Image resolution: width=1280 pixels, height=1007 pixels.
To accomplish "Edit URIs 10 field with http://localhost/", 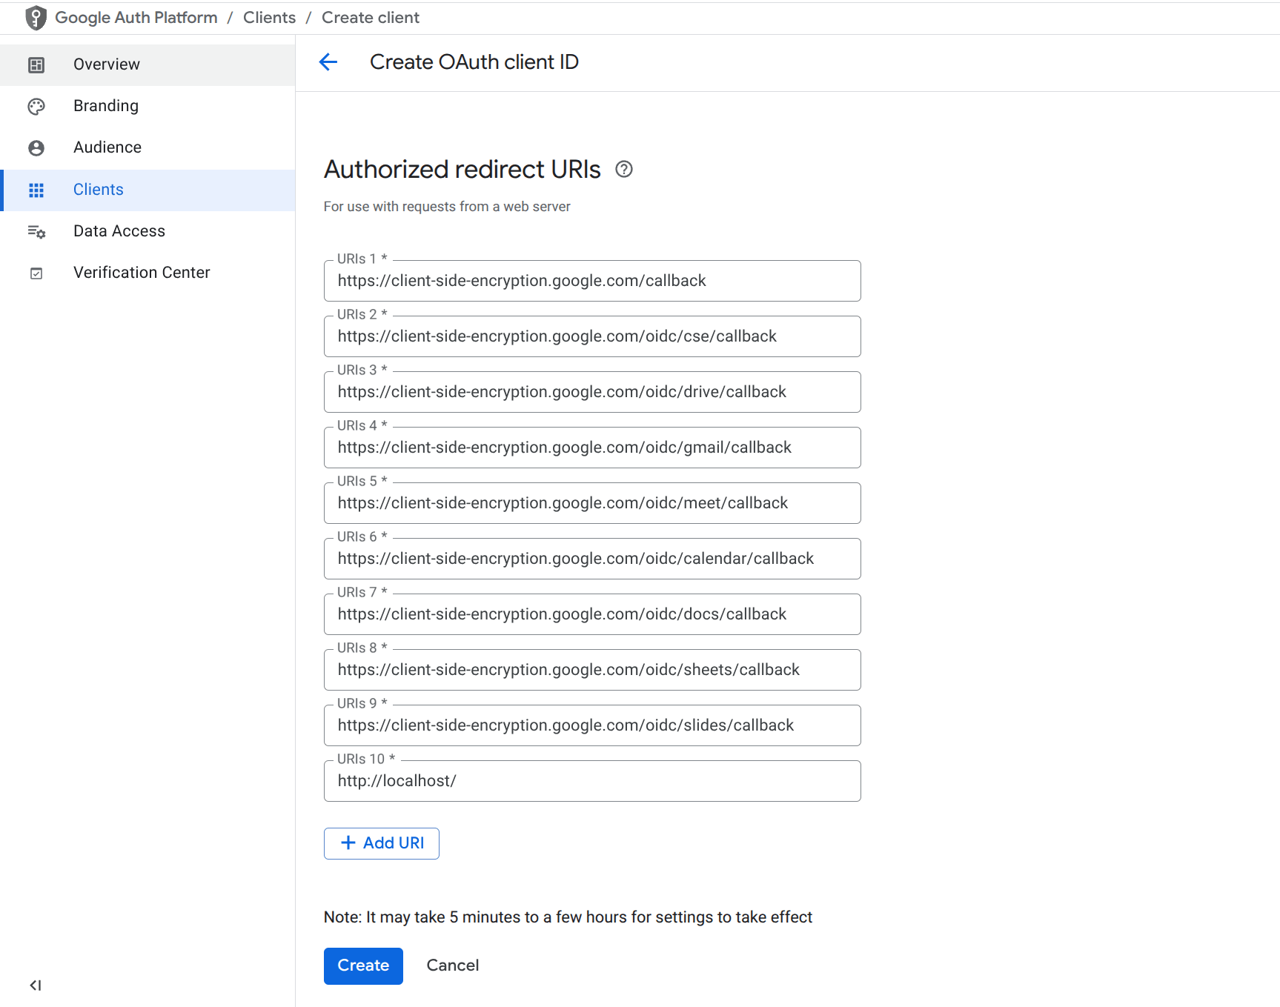I will [592, 781].
